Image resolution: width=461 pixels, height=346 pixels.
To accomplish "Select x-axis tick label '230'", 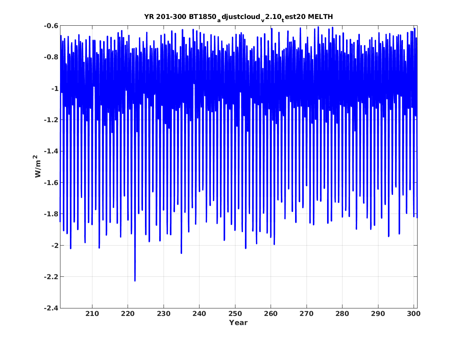I will 164,314.
